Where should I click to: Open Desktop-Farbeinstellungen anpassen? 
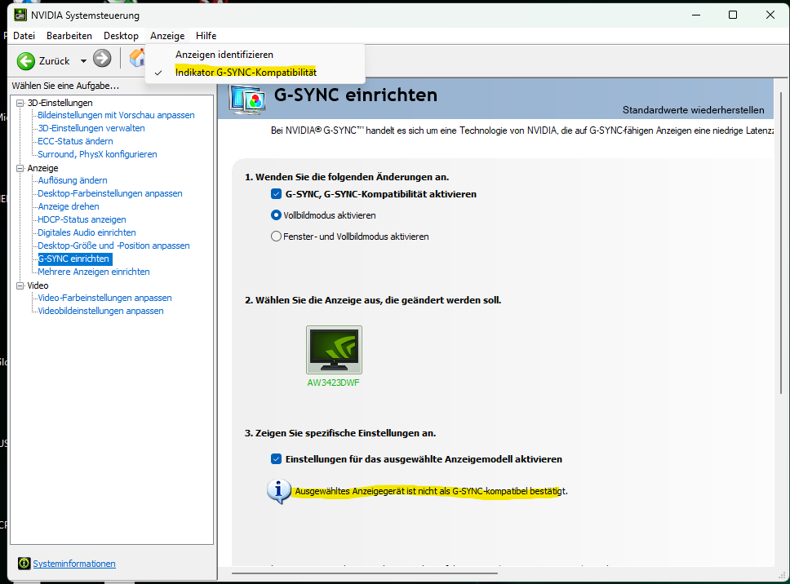[110, 193]
